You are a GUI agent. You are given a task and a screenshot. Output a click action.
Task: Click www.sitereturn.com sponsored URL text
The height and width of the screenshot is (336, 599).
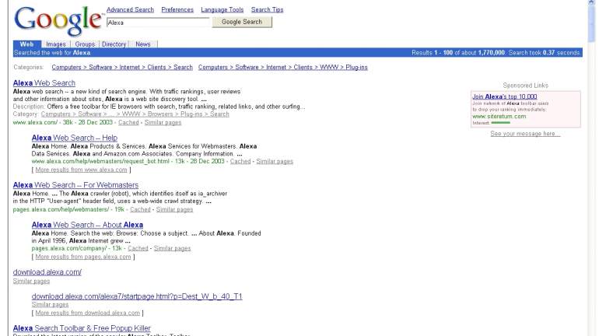tap(499, 117)
